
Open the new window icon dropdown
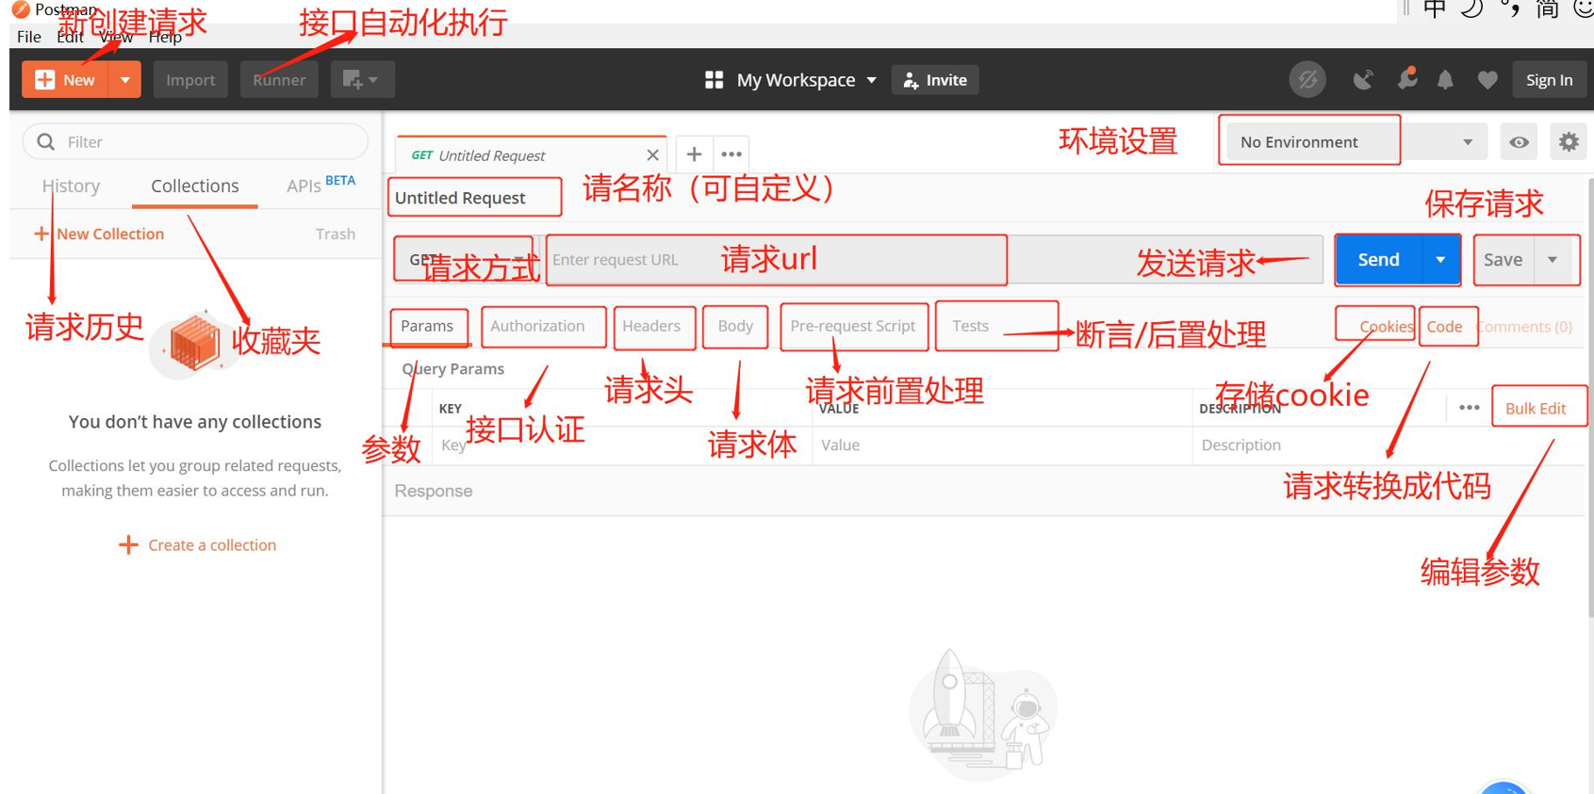coord(362,80)
